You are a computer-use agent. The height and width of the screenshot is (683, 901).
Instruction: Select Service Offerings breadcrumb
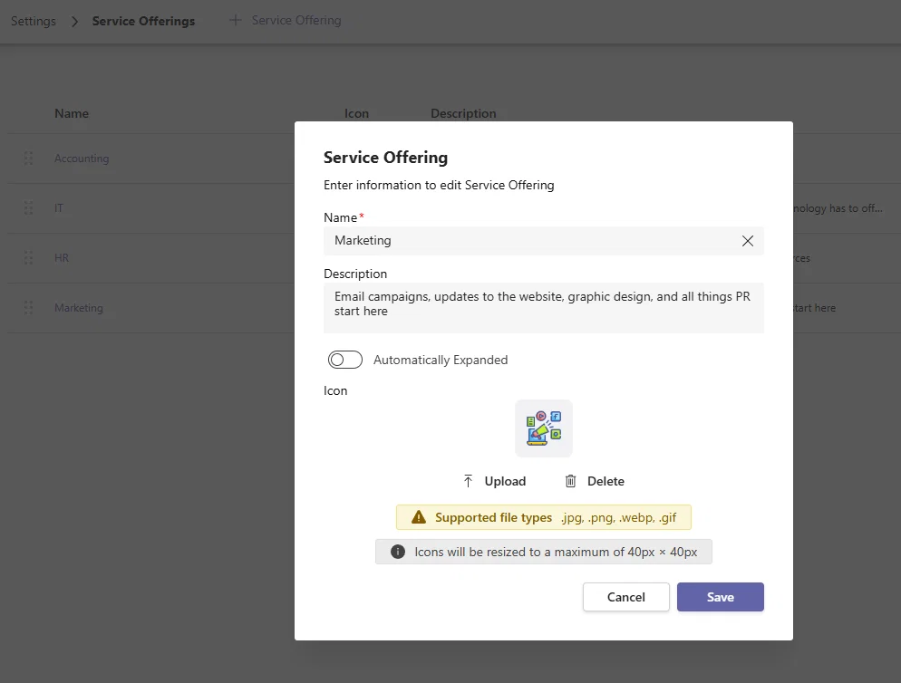pos(143,21)
